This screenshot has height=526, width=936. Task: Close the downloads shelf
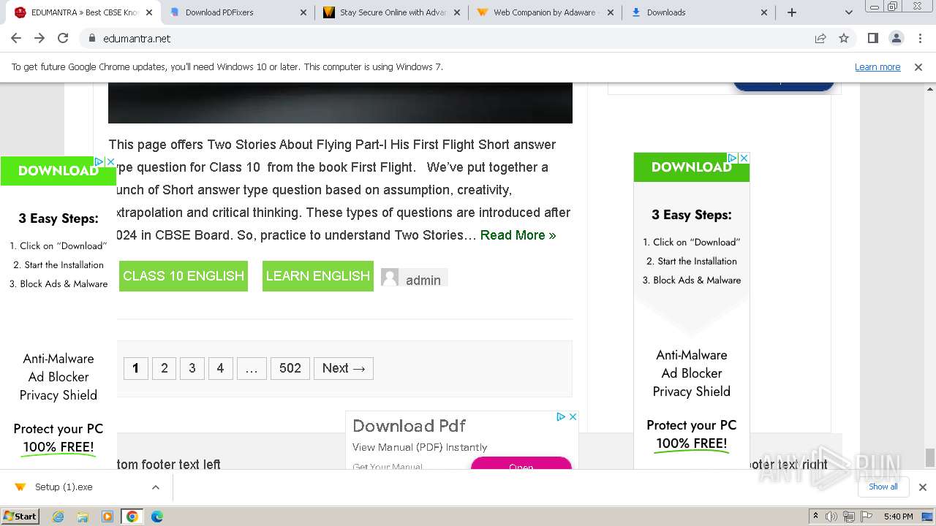click(x=923, y=487)
